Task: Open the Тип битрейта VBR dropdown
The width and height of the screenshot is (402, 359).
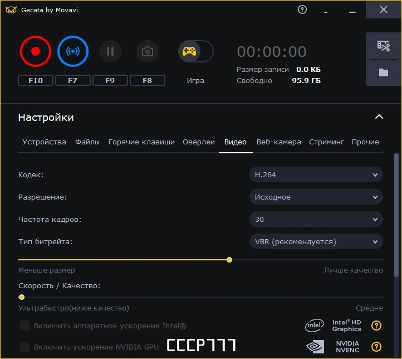Action: coord(316,242)
